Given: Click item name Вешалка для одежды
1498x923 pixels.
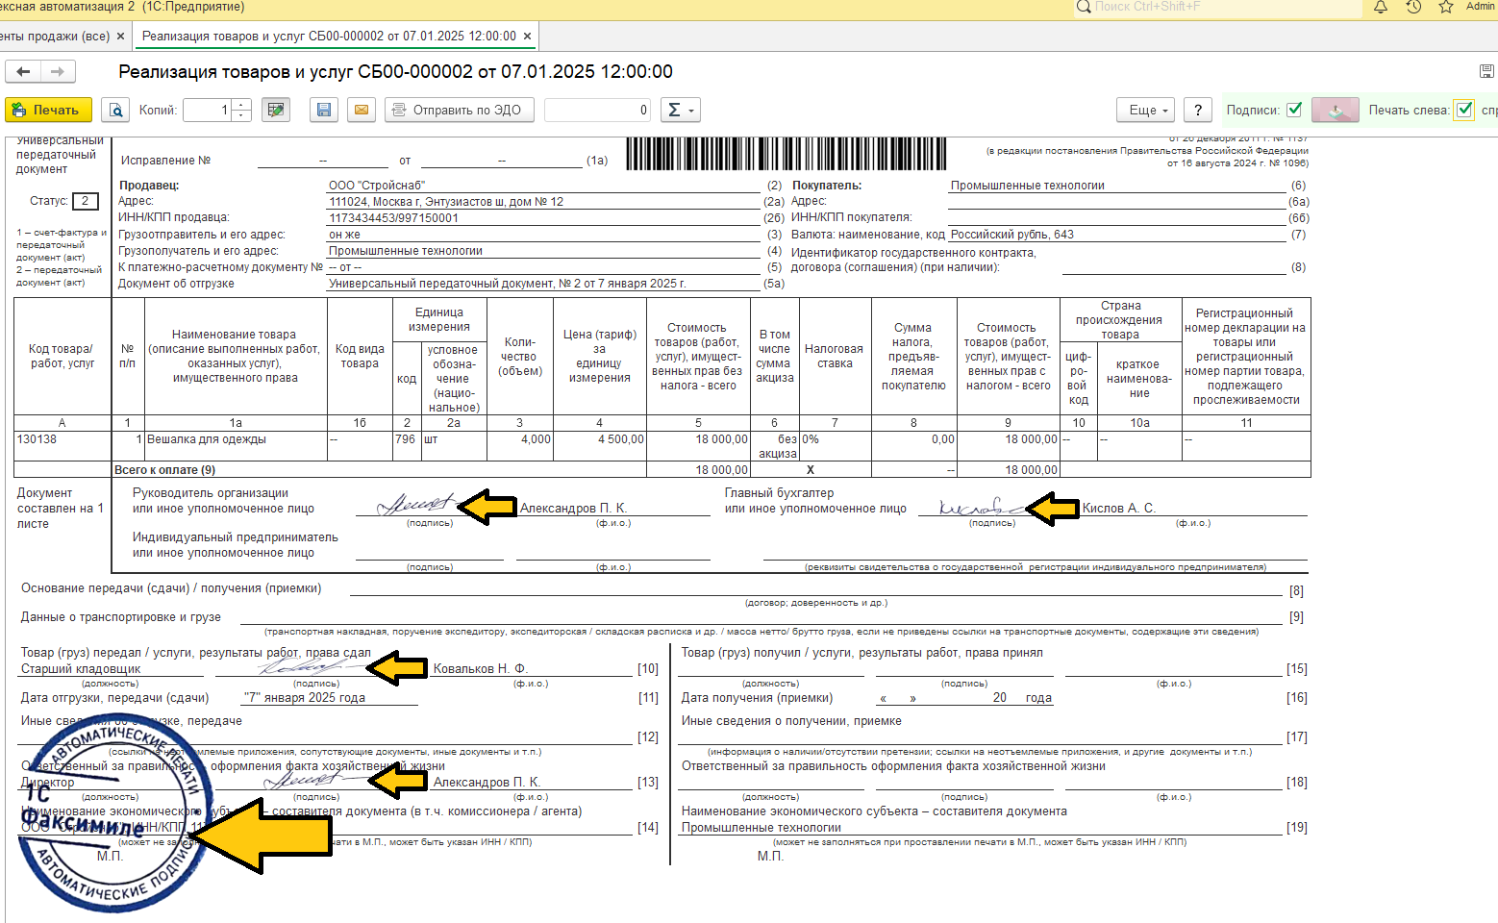Looking at the screenshot, I should 207,439.
